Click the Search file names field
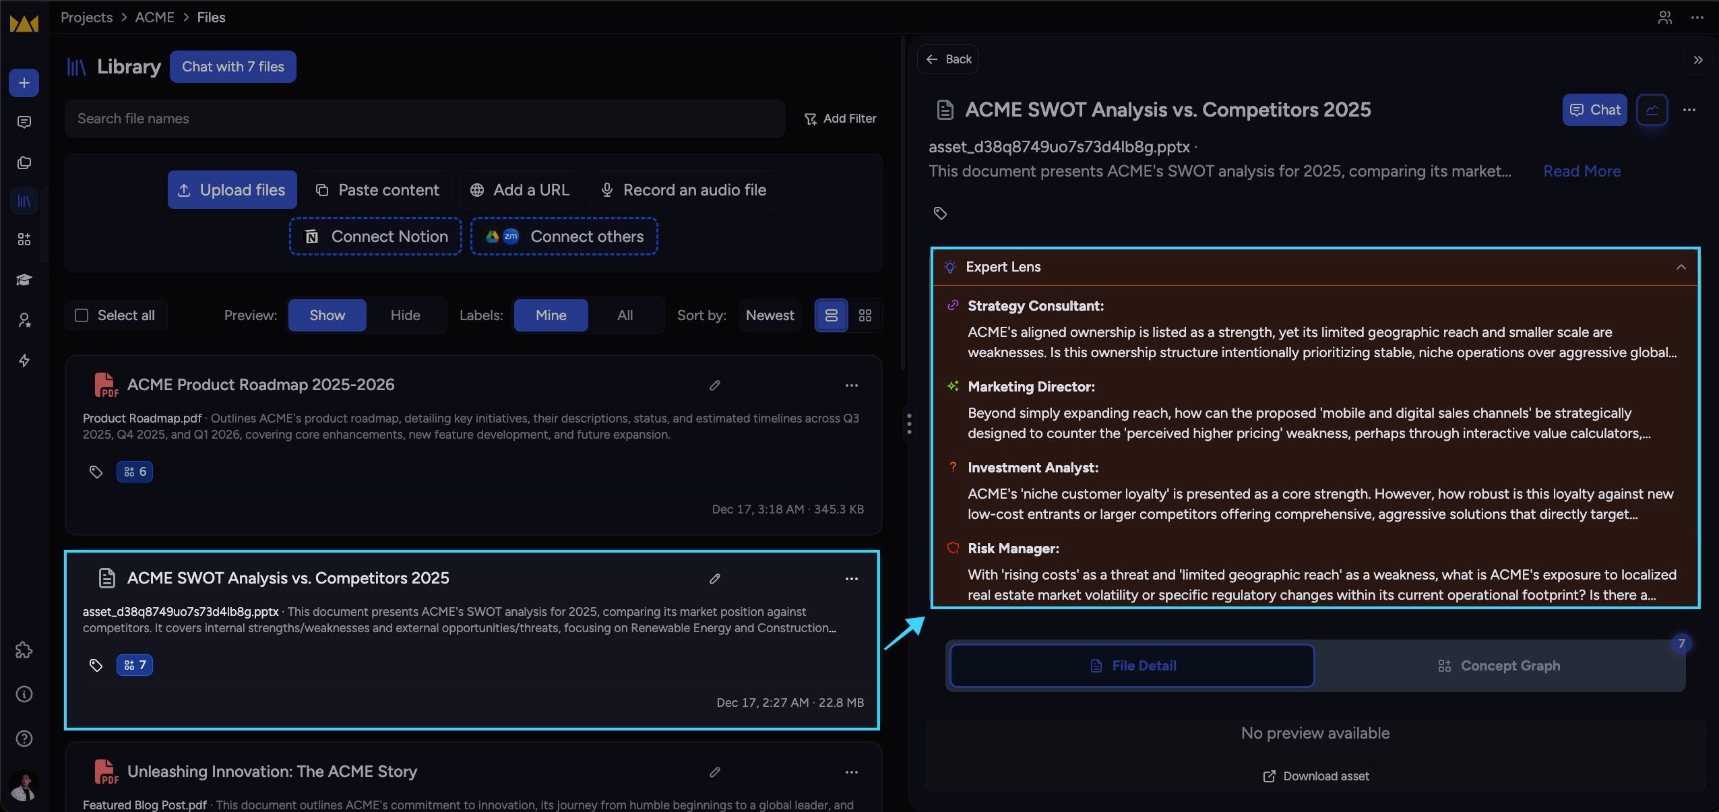The height and width of the screenshot is (812, 1719). (x=425, y=119)
